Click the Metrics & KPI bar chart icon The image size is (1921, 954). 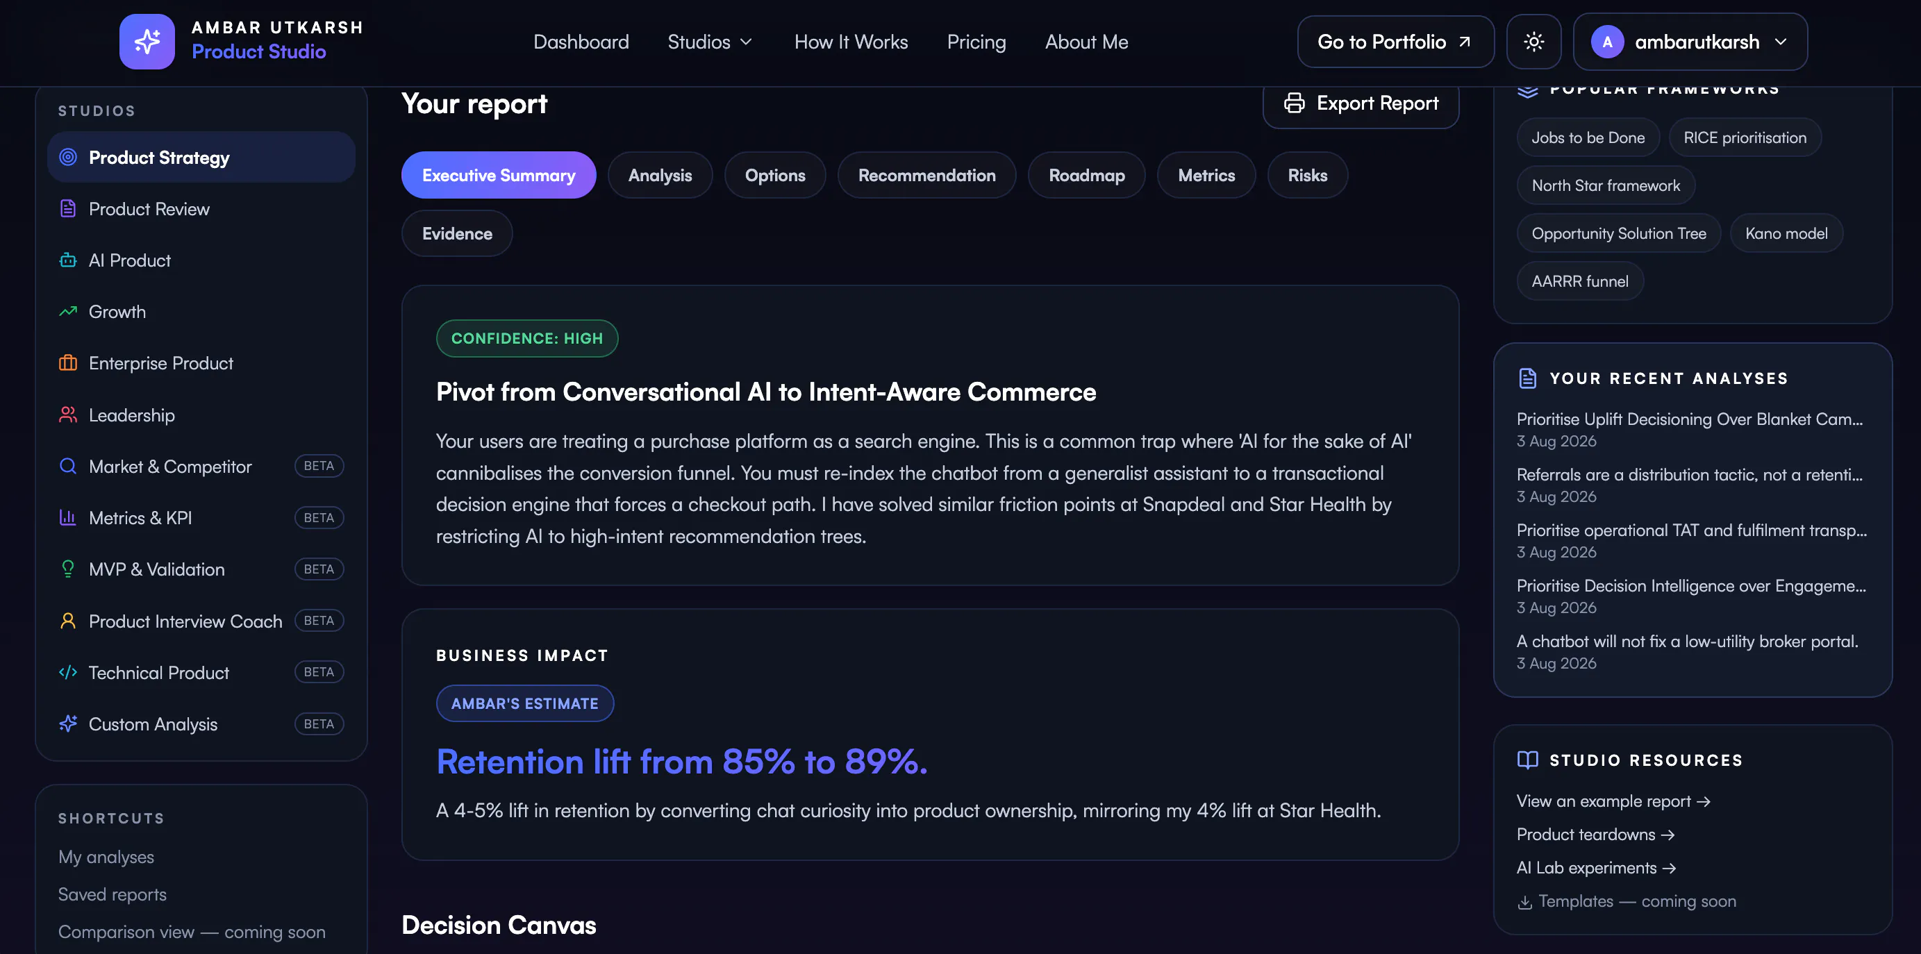click(x=68, y=517)
